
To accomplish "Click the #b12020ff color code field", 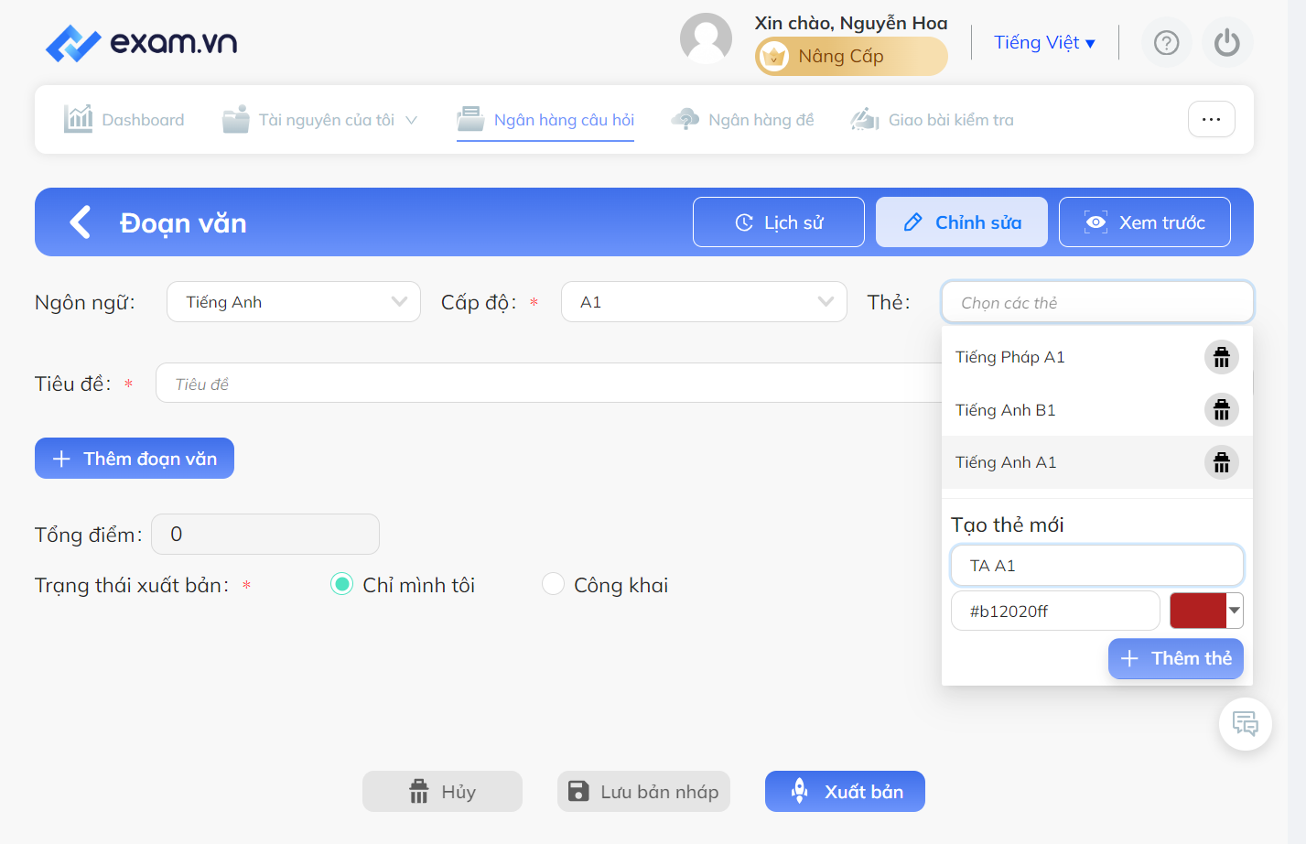I will click(1055, 611).
